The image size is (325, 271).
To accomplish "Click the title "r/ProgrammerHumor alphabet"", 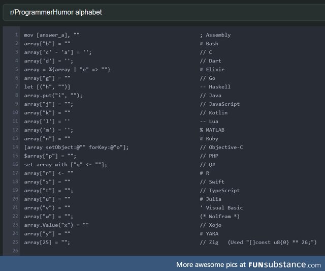I will click(56, 12).
